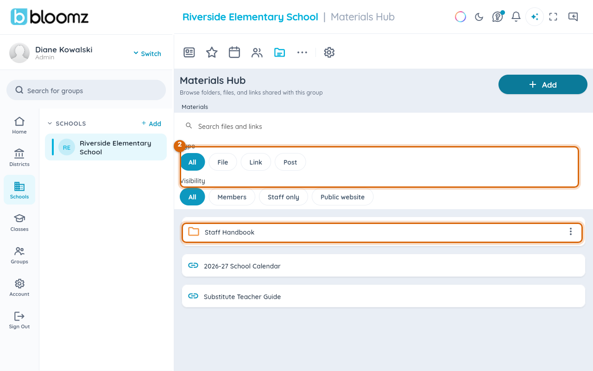
Task: Click the blue Add button
Action: tap(543, 84)
